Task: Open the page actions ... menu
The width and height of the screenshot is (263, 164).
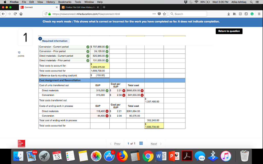Action: pos(154,14)
